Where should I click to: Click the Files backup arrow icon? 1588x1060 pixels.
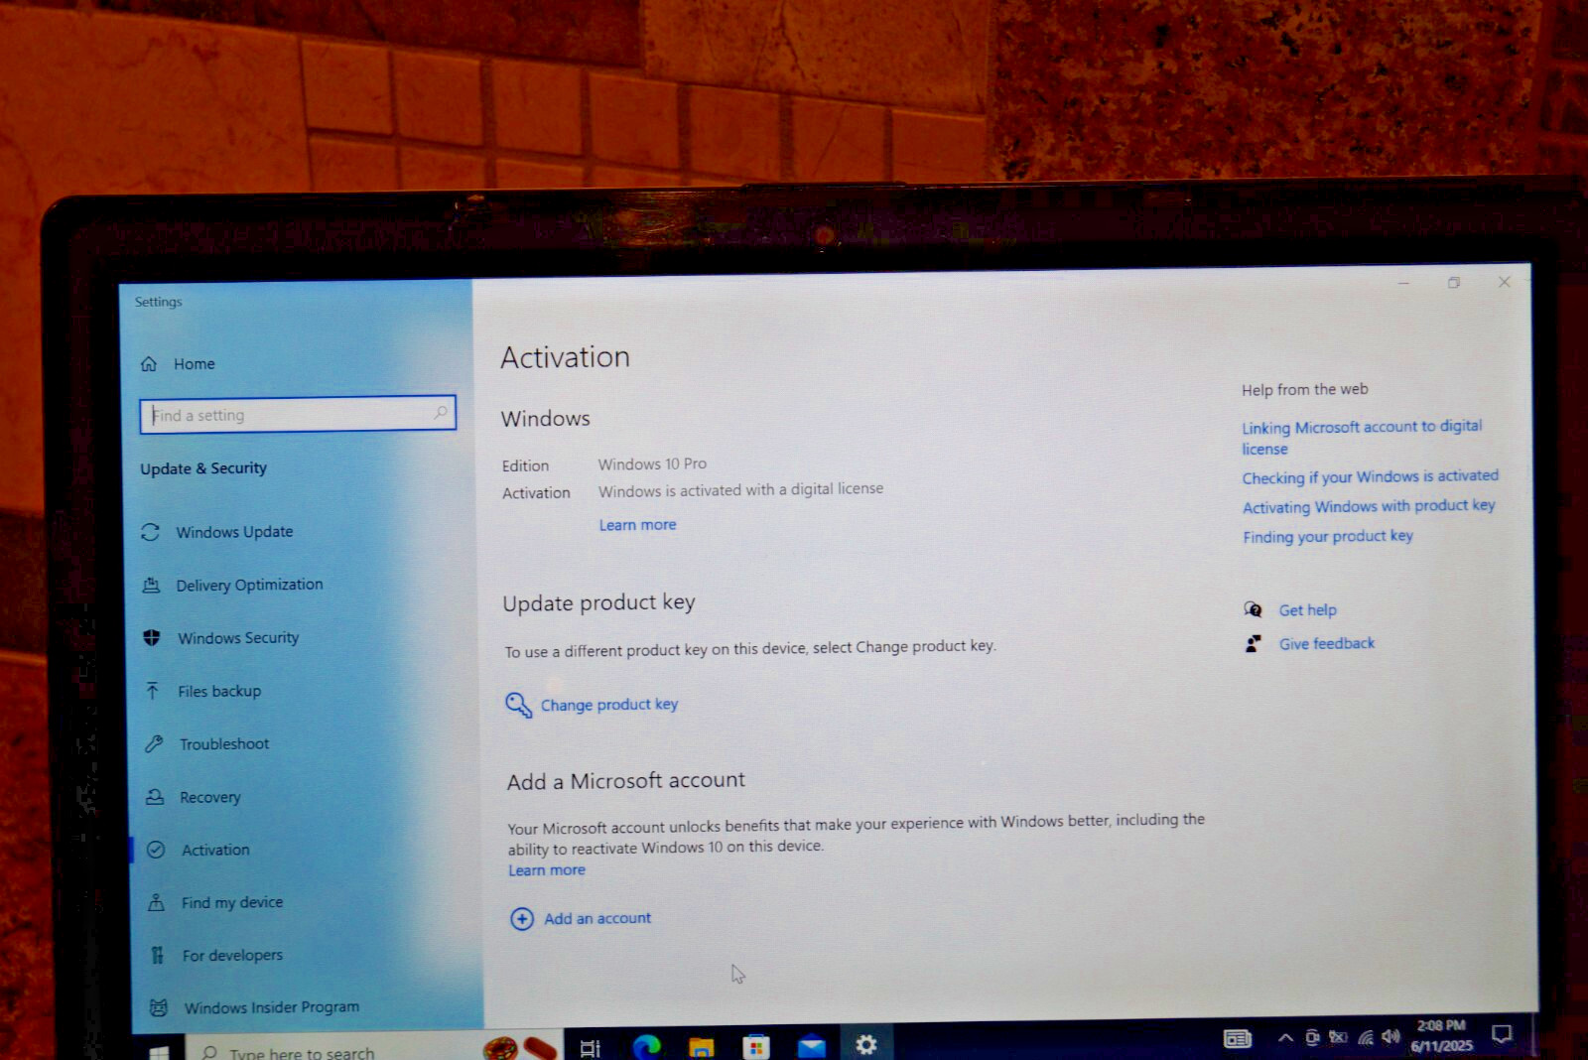coord(153,690)
